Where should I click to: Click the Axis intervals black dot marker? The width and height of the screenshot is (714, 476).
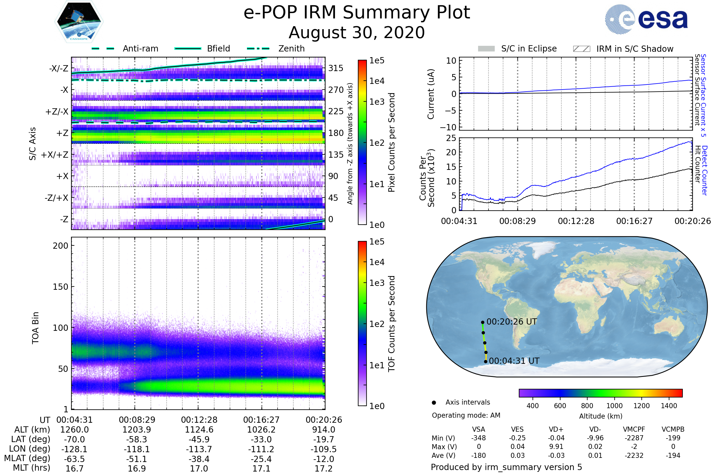434,403
